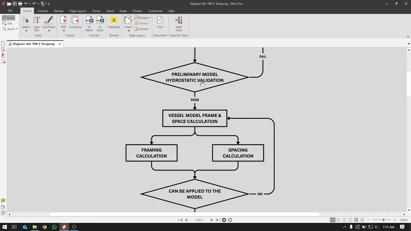Click the vertical scrollbar thumb
The image size is (411, 231).
(409, 83)
